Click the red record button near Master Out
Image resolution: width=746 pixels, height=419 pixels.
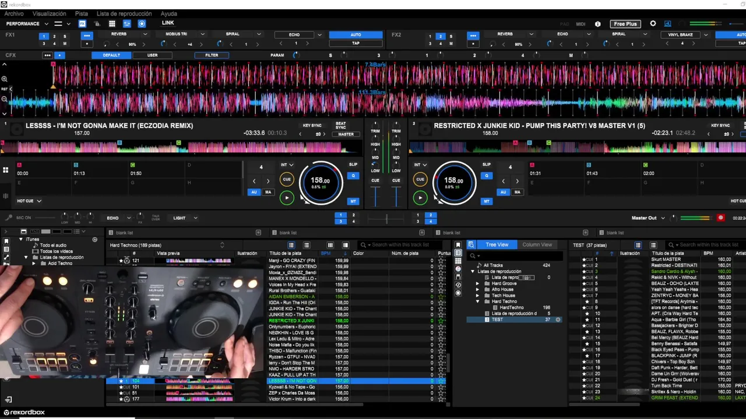point(721,218)
